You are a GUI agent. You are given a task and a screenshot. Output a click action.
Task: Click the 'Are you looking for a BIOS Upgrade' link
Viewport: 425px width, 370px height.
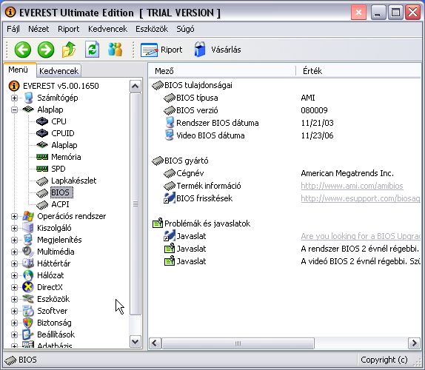361,236
